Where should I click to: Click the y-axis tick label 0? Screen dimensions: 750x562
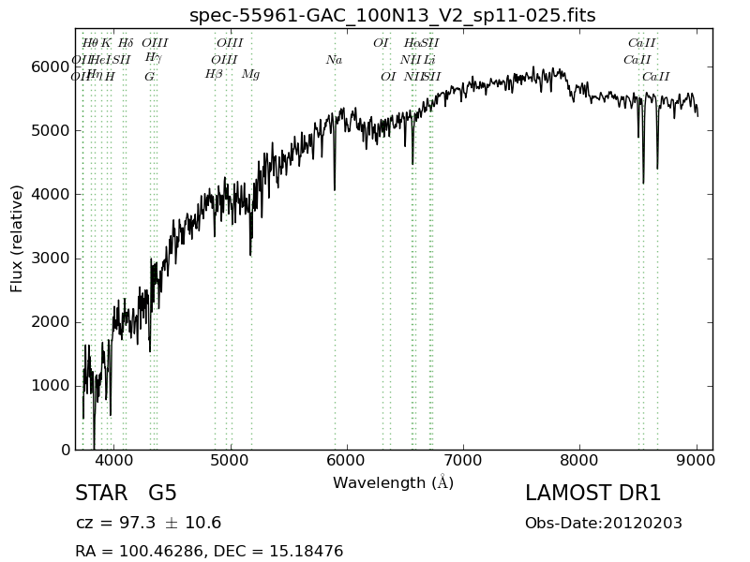click(66, 450)
